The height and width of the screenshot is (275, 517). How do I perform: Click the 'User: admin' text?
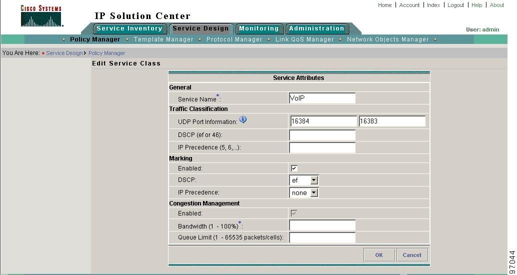(482, 29)
